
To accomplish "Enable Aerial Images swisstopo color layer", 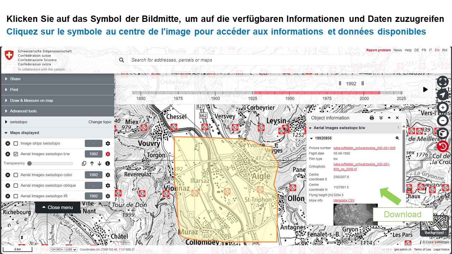I will pos(16,175).
